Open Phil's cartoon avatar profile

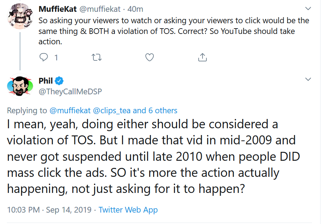(x=20, y=86)
